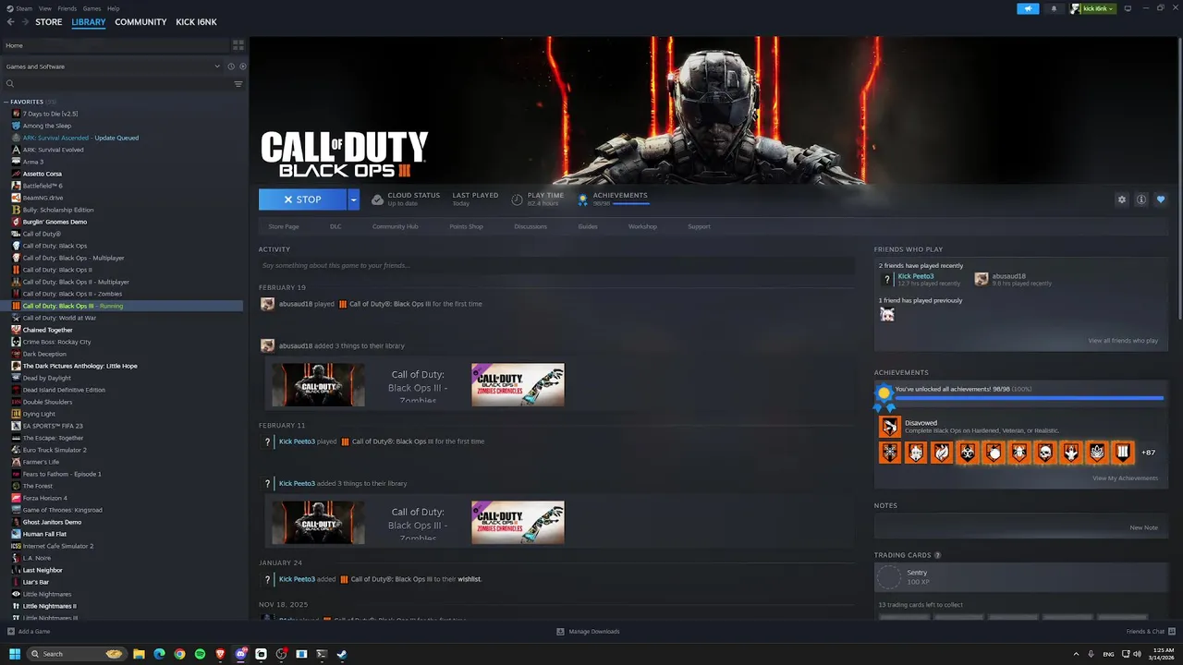Go forward with the navigation arrow
The image size is (1183, 665).
(x=24, y=22)
